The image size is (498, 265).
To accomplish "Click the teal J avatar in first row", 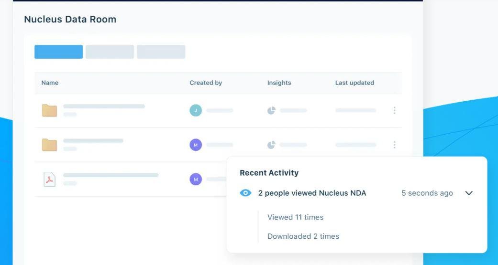I will (196, 111).
